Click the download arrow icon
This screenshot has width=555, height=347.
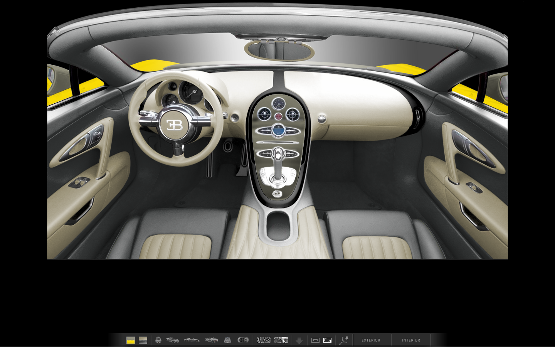coord(299,340)
